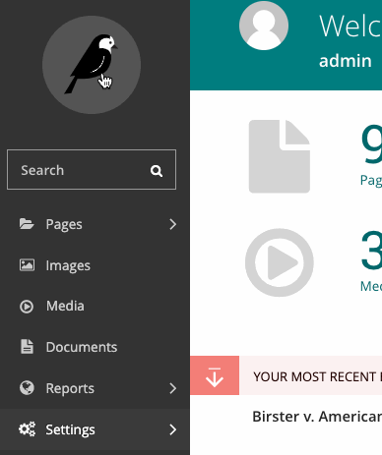
Task: Click the Media play-circle sidebar icon
Action: (27, 307)
